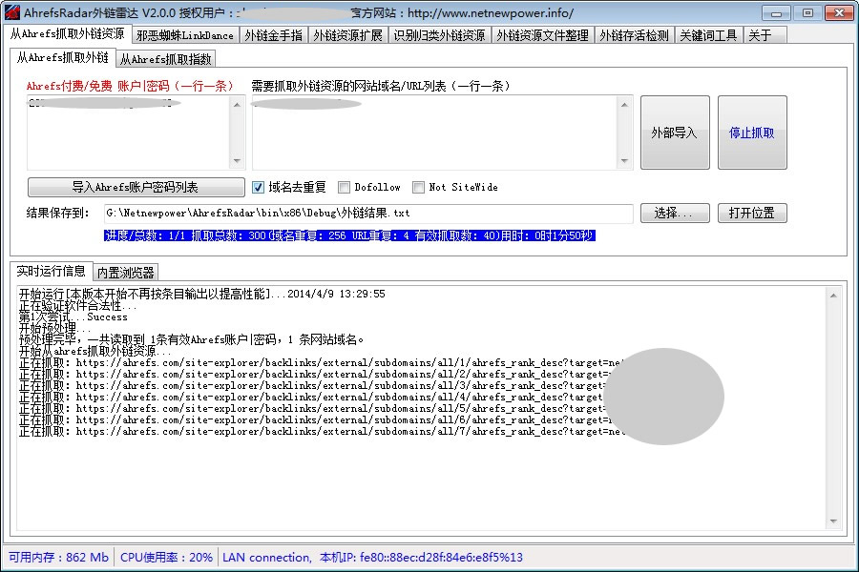The image size is (859, 572).
Task: Minimize the AhrefsRadar window
Action: tap(776, 12)
